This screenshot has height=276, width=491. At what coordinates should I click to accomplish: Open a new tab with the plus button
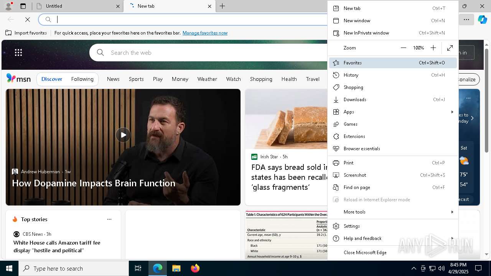[x=222, y=6]
